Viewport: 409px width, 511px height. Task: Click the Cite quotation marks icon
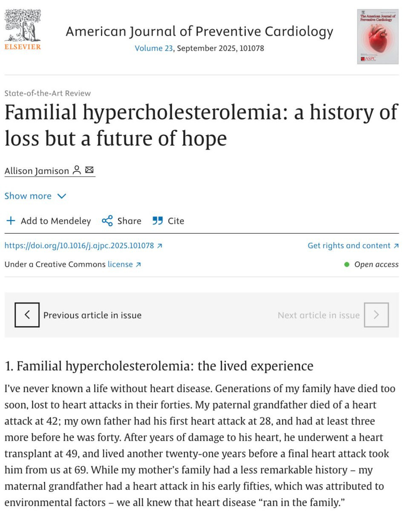coord(158,221)
